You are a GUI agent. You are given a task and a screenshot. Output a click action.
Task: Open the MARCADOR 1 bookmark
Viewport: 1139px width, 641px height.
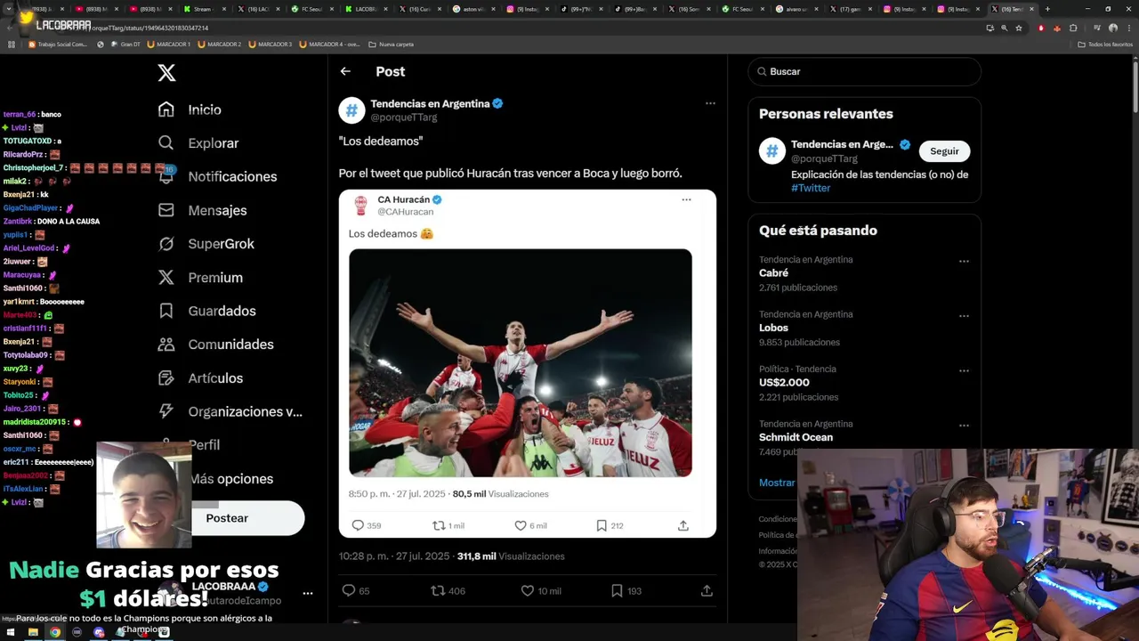click(x=169, y=44)
